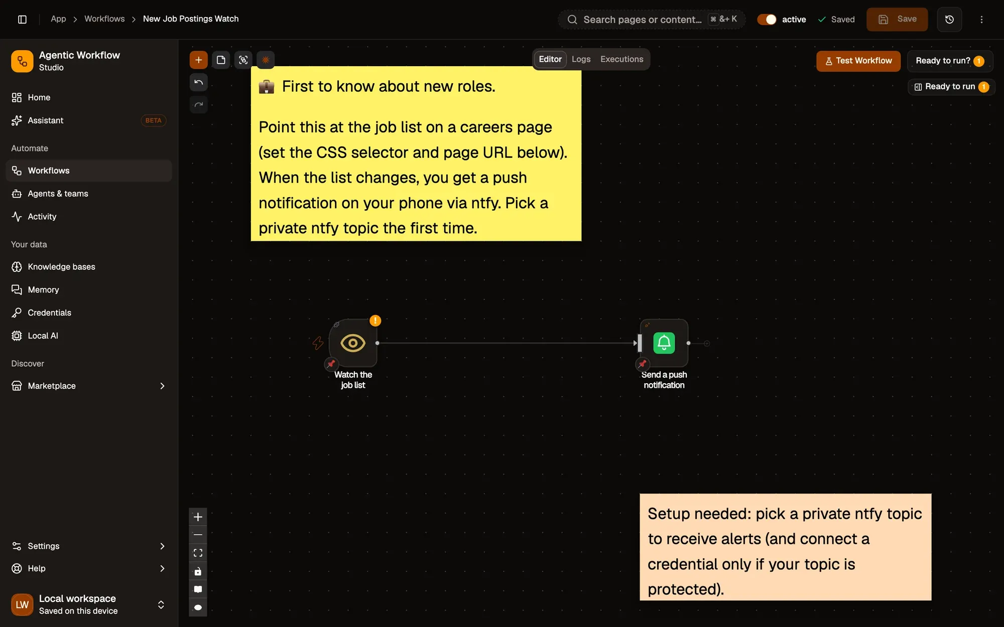Image resolution: width=1004 pixels, height=627 pixels.
Task: Click the open-book icon in zoom controls
Action: click(198, 589)
